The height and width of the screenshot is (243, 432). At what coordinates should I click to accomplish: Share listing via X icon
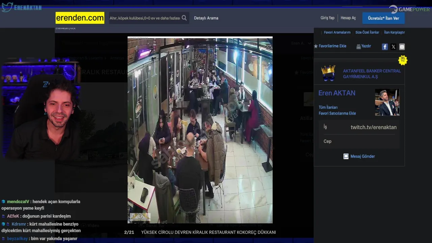393,47
